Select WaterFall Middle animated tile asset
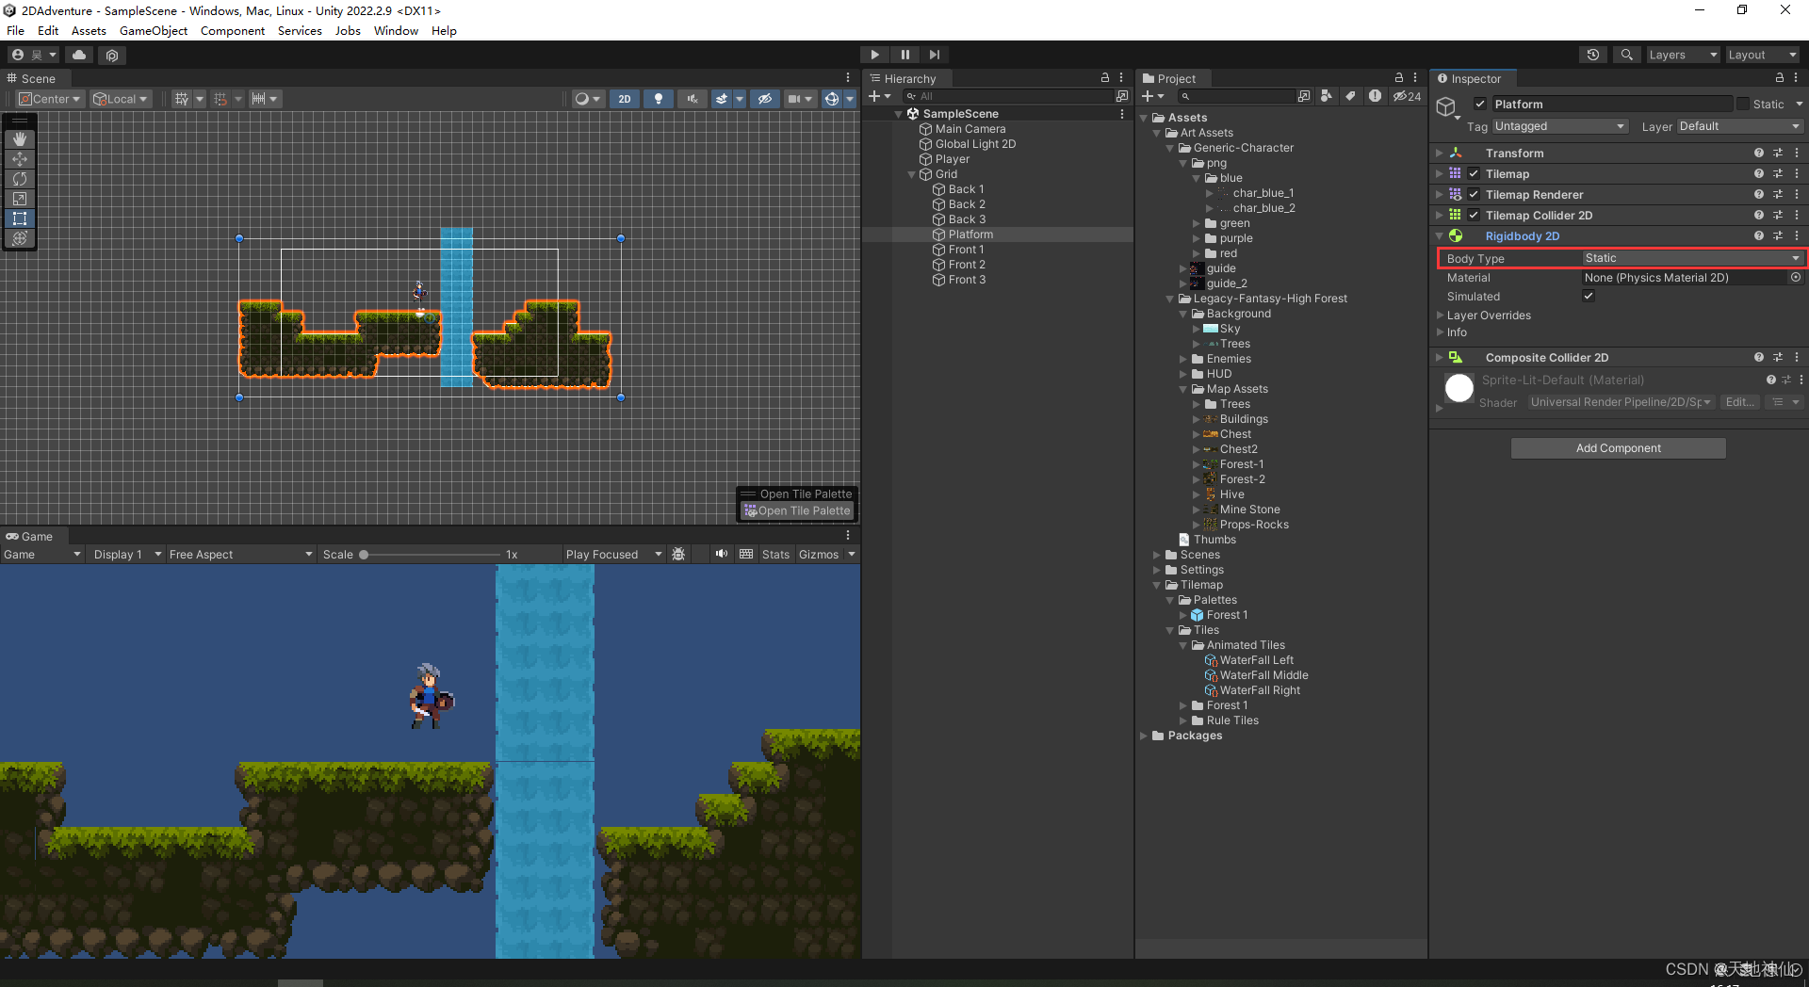The width and height of the screenshot is (1809, 987). click(x=1263, y=675)
